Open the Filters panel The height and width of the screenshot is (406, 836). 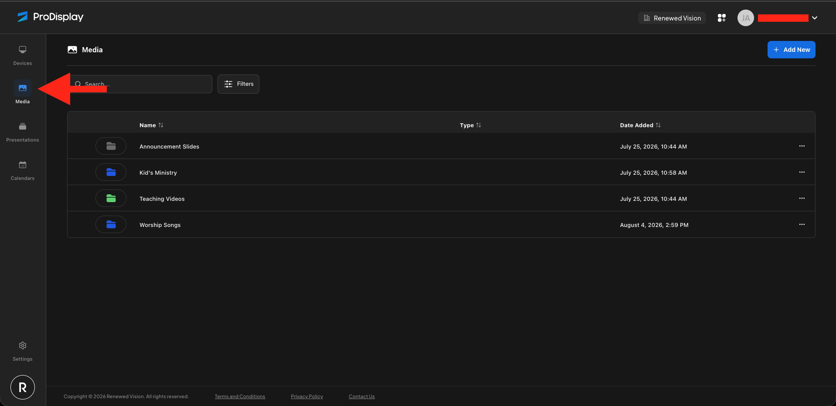pyautogui.click(x=238, y=84)
